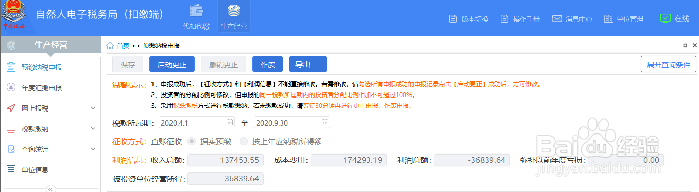
Task: Maximize the 预缴纳税申报 panel square icon
Action: 686,45
